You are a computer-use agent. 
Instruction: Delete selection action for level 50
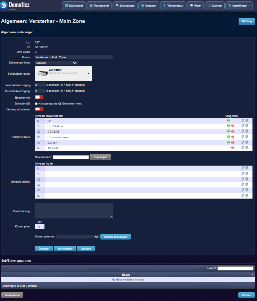[247, 195]
